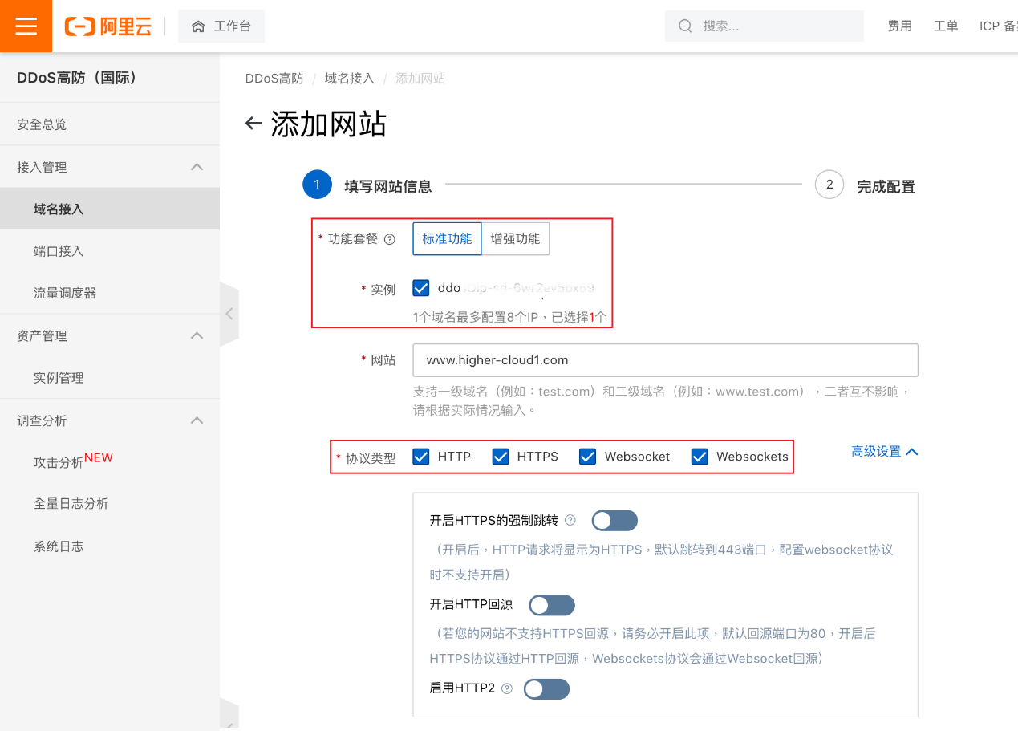Turn on HTTPS forced redirect toggle
This screenshot has width=1018, height=731.
tap(614, 521)
